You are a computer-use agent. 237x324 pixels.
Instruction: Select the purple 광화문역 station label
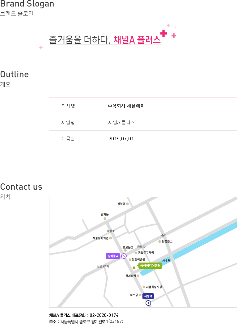113,256
